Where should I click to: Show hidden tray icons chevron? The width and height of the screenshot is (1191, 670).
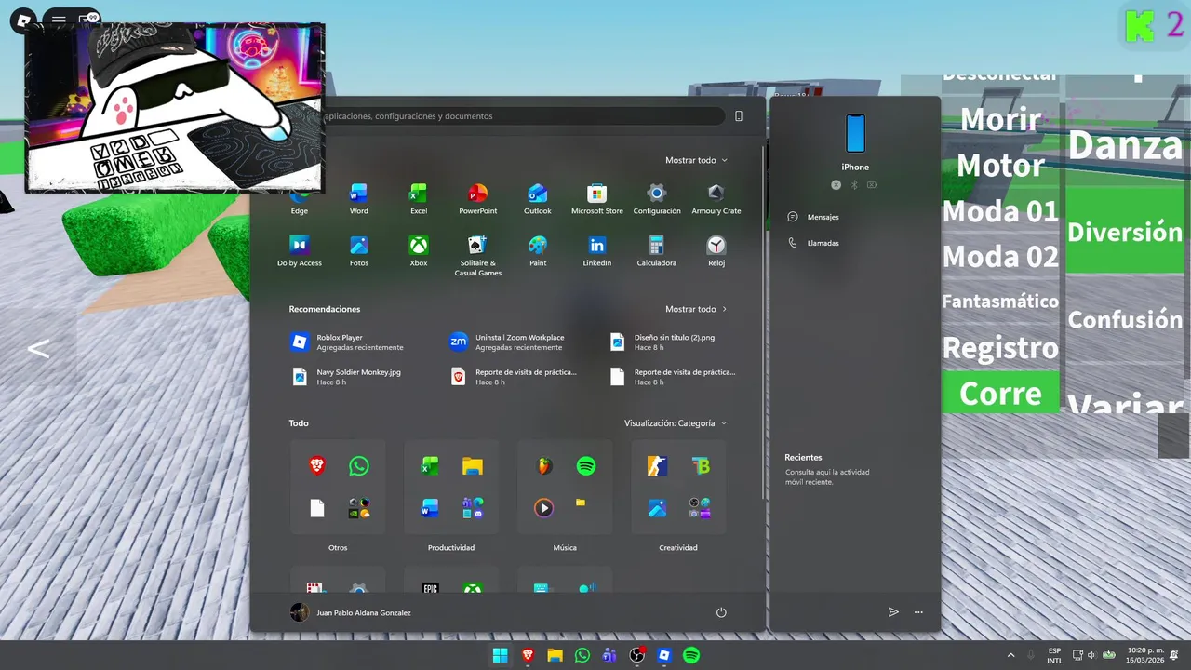1011,655
